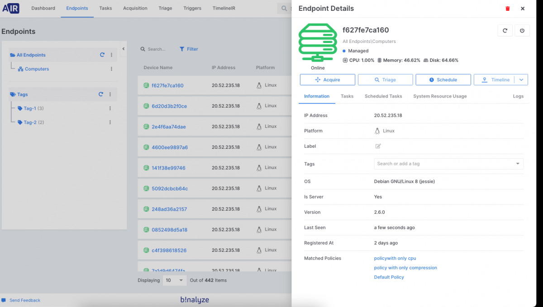This screenshot has width=543, height=307.
Task: Switch to the System Resource Usage tab
Action: click(439, 96)
